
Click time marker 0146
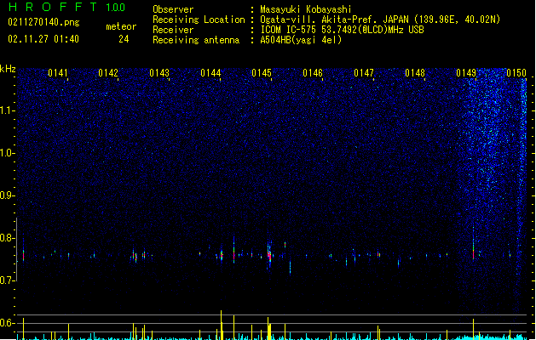(x=313, y=73)
